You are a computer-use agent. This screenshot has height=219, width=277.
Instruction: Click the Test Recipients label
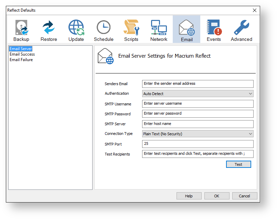117,154
